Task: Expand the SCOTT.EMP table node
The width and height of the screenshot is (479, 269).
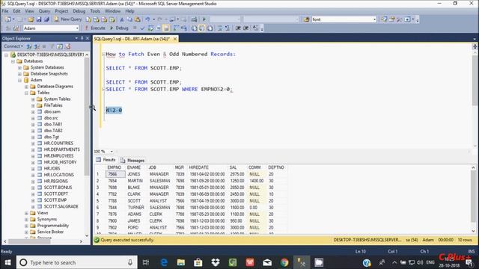Action: [x=33, y=200]
